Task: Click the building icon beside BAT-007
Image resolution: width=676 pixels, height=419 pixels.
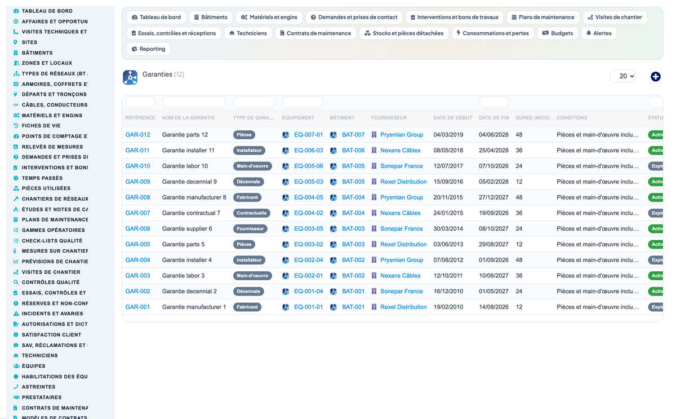Action: pyautogui.click(x=333, y=135)
